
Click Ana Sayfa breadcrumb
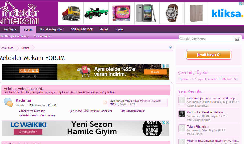coord(7,48)
